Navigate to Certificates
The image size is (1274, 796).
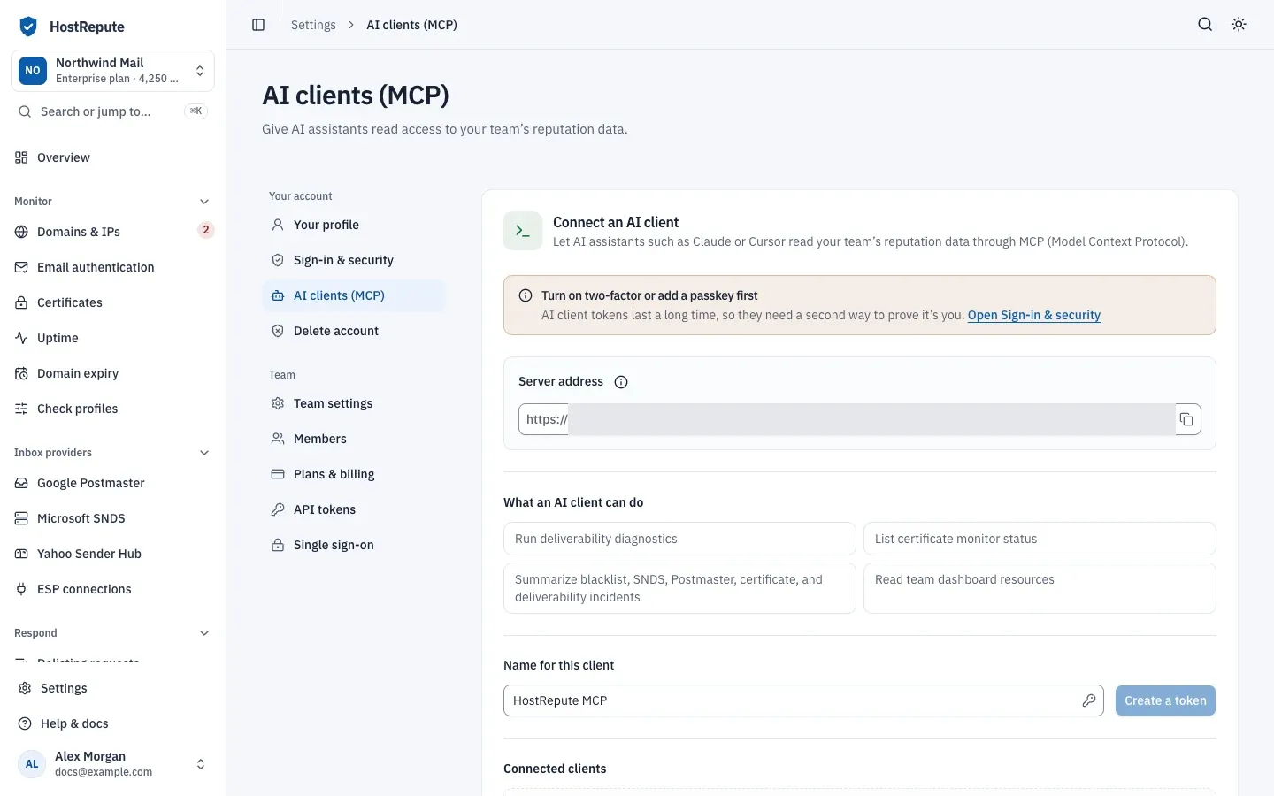[112, 302]
